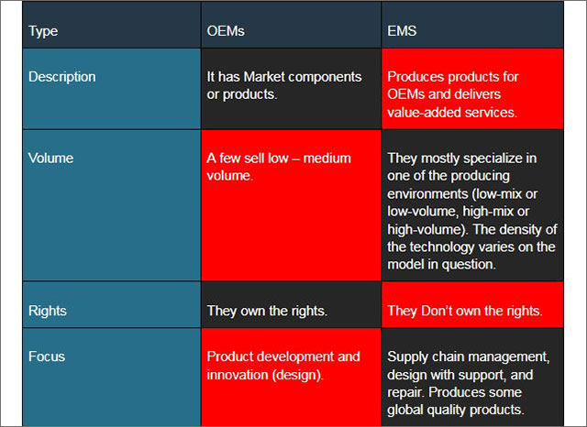Click red 'Produces products for OEMs' cell

pyautogui.click(x=473, y=89)
